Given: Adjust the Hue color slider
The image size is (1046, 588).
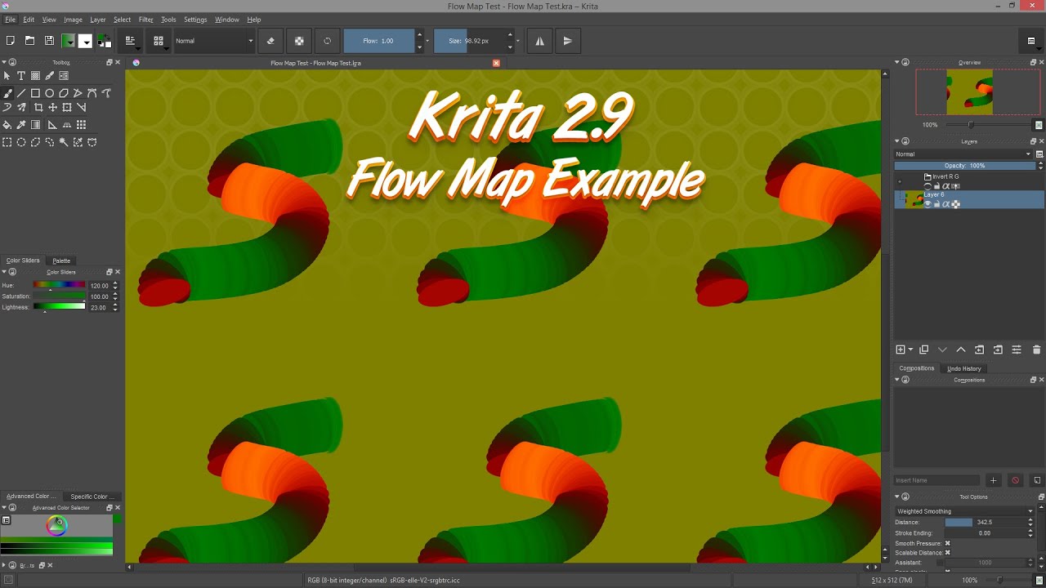Looking at the screenshot, I should click(59, 285).
